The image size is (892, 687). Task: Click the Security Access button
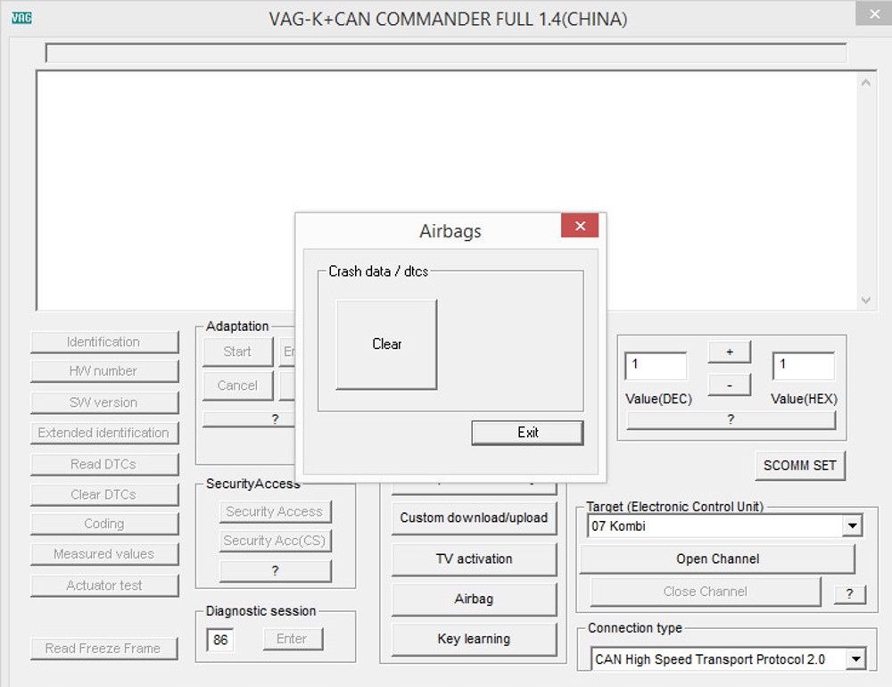276,512
